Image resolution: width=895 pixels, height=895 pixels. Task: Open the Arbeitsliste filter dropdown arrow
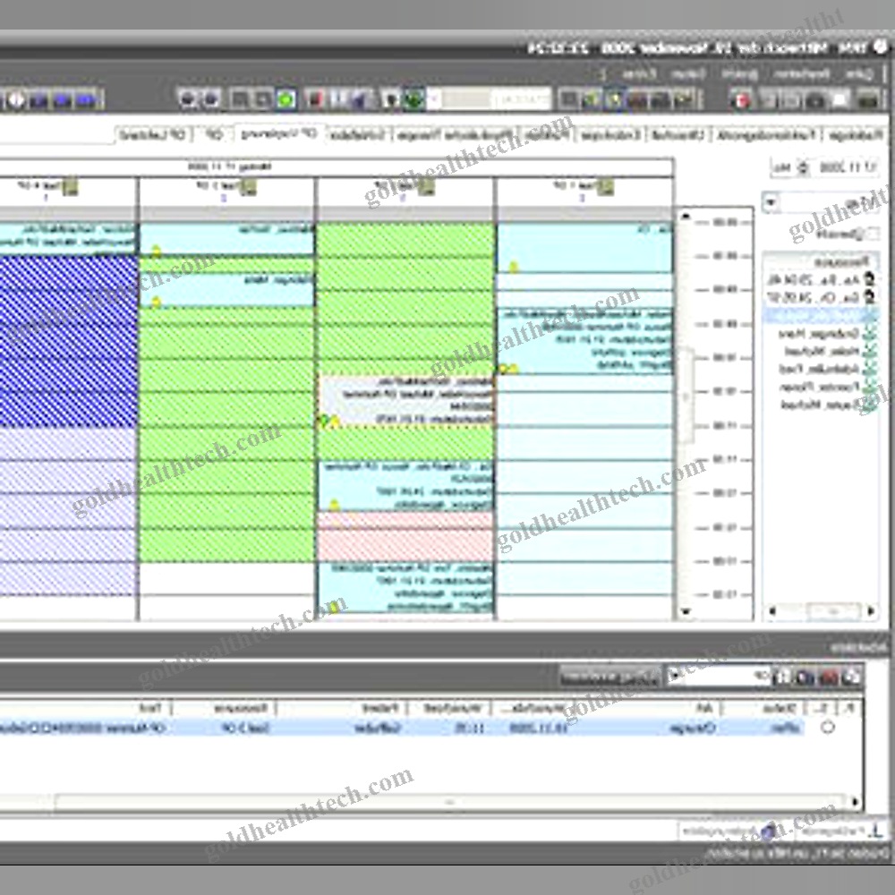(675, 677)
